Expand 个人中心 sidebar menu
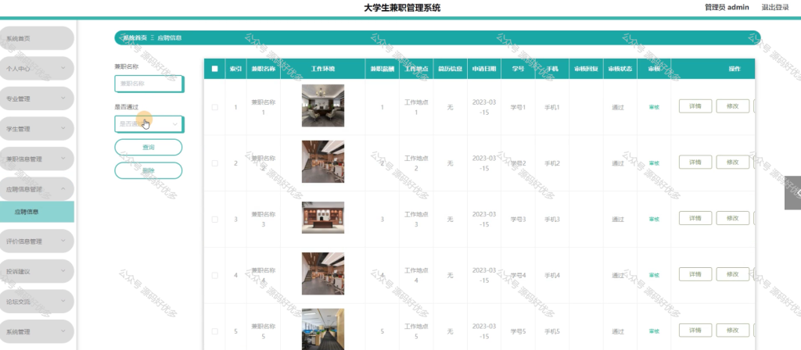The width and height of the screenshot is (801, 350). point(37,69)
